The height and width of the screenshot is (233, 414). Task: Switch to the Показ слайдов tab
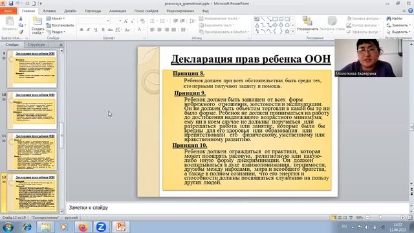146,11
